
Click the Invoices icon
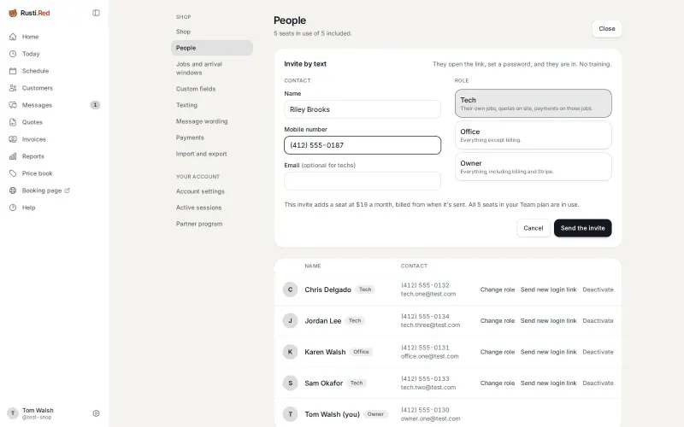click(13, 139)
